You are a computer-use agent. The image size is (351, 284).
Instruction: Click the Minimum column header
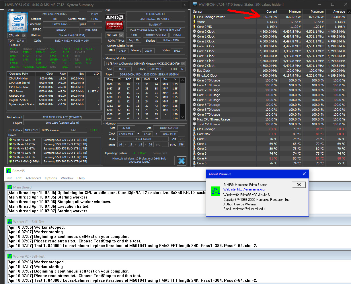click(290, 11)
